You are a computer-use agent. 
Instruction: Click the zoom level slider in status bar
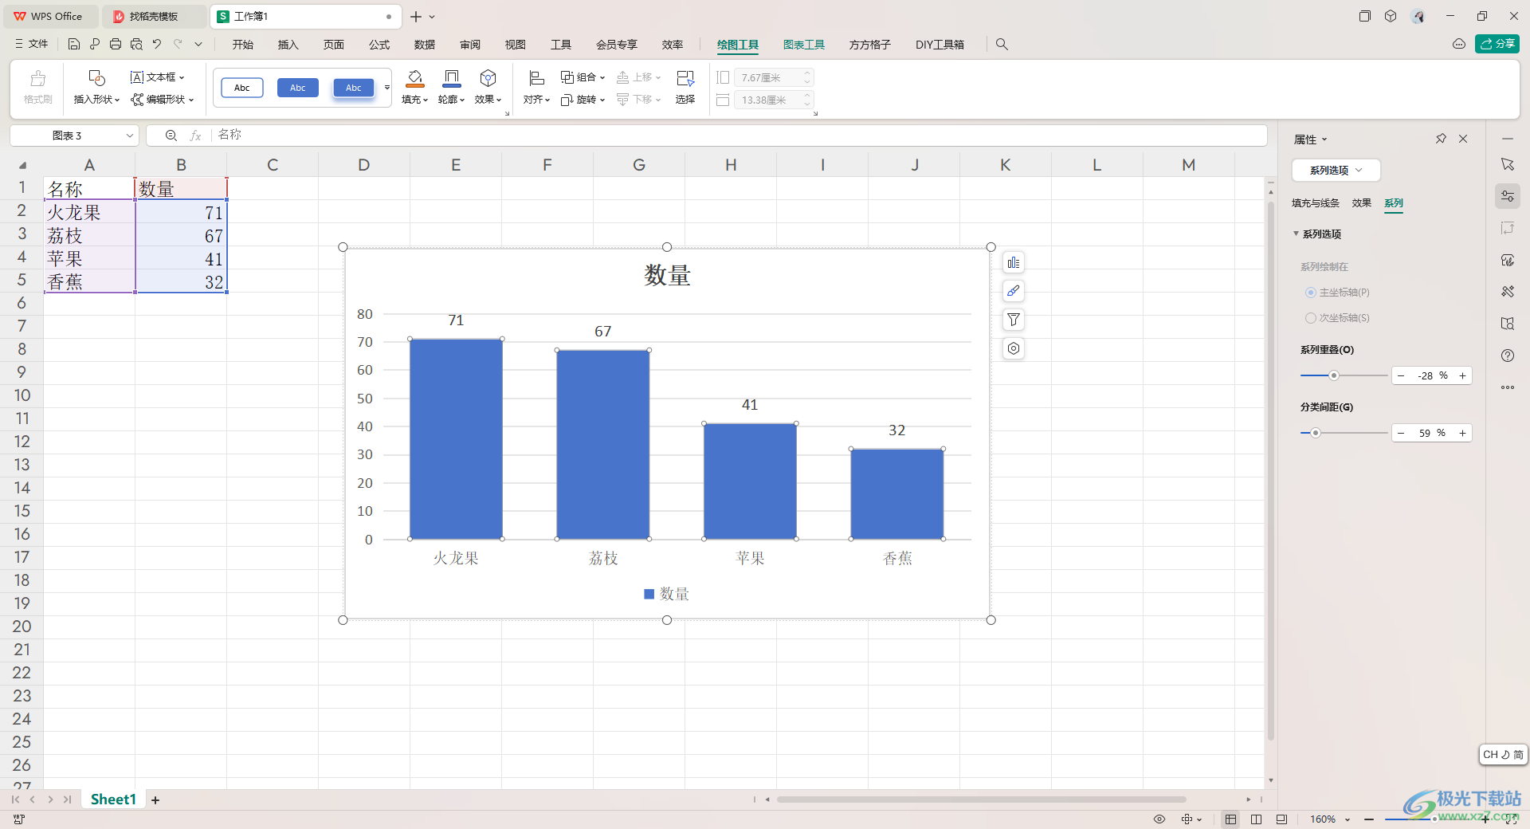point(1434,819)
